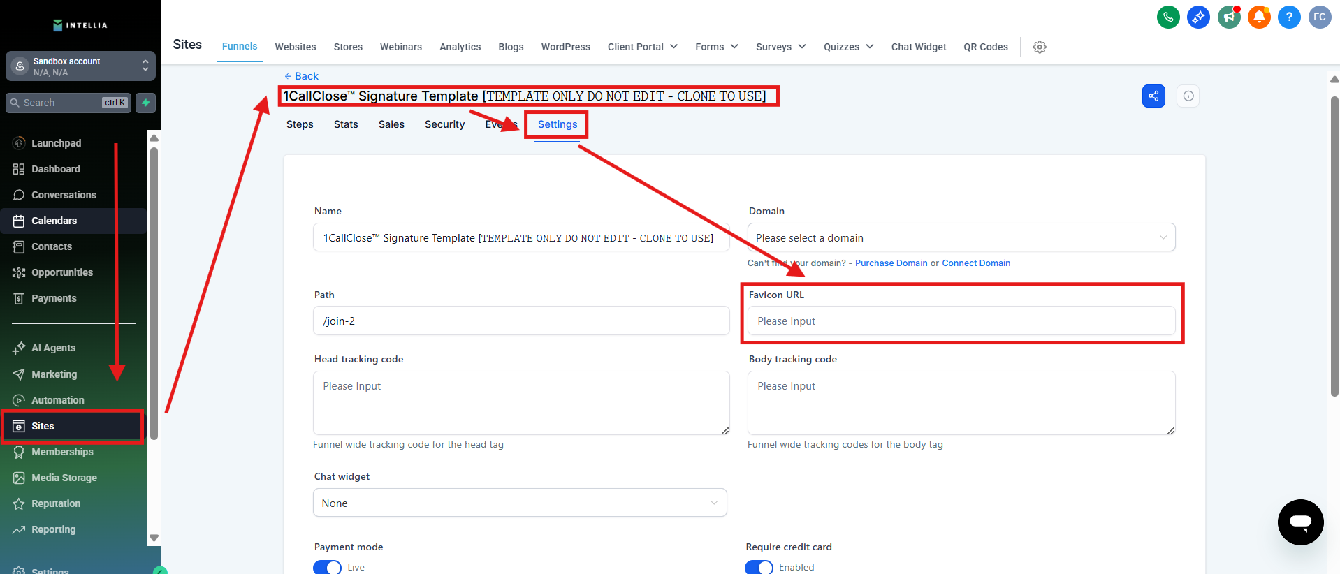This screenshot has height=574, width=1340.
Task: Go Back to the funnels list
Action: (x=302, y=76)
